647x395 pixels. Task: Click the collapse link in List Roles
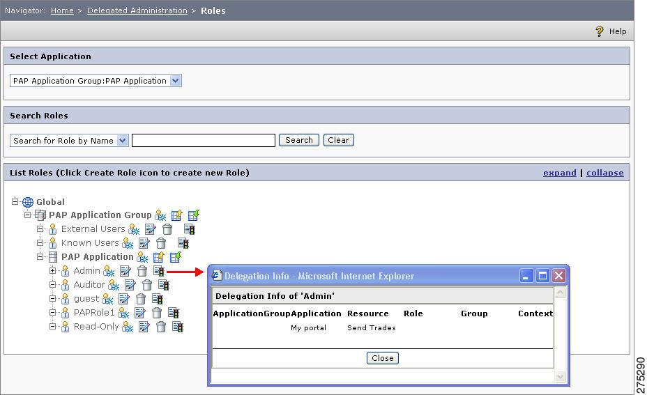pyautogui.click(x=605, y=173)
